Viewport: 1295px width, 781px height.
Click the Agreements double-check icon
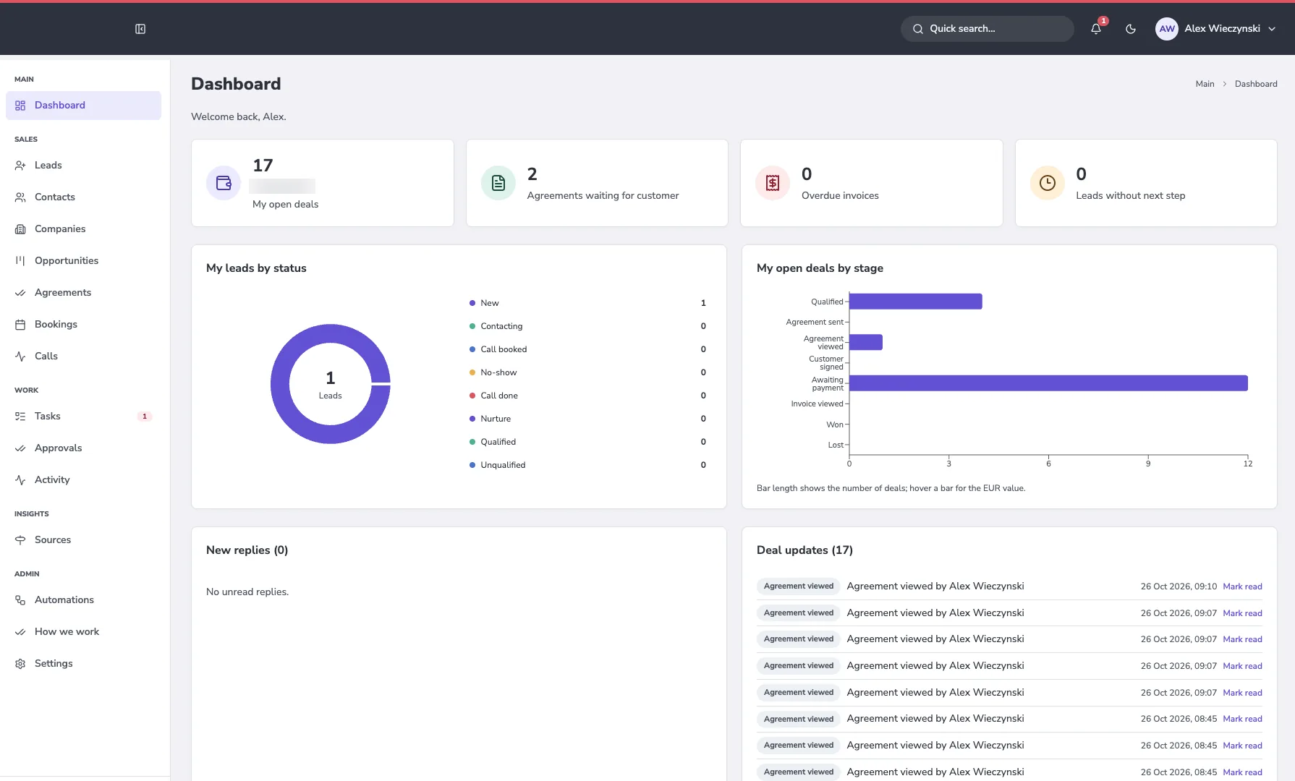point(20,293)
